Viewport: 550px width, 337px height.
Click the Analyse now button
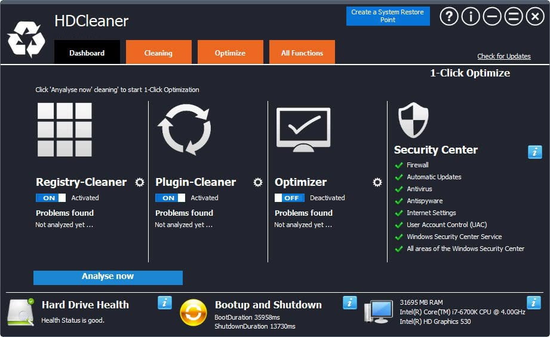(108, 277)
